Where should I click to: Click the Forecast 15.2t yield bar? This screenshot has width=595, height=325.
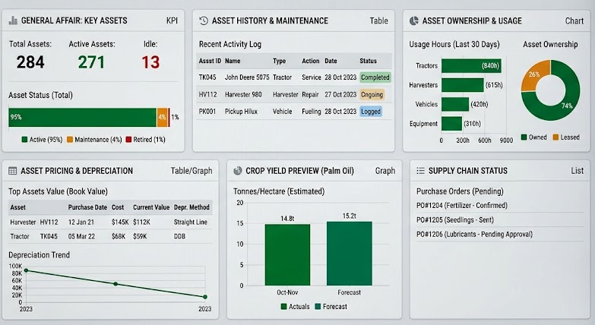349,254
